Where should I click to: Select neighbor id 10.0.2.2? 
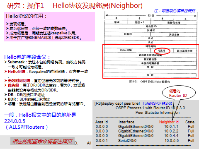pos(171,131)
